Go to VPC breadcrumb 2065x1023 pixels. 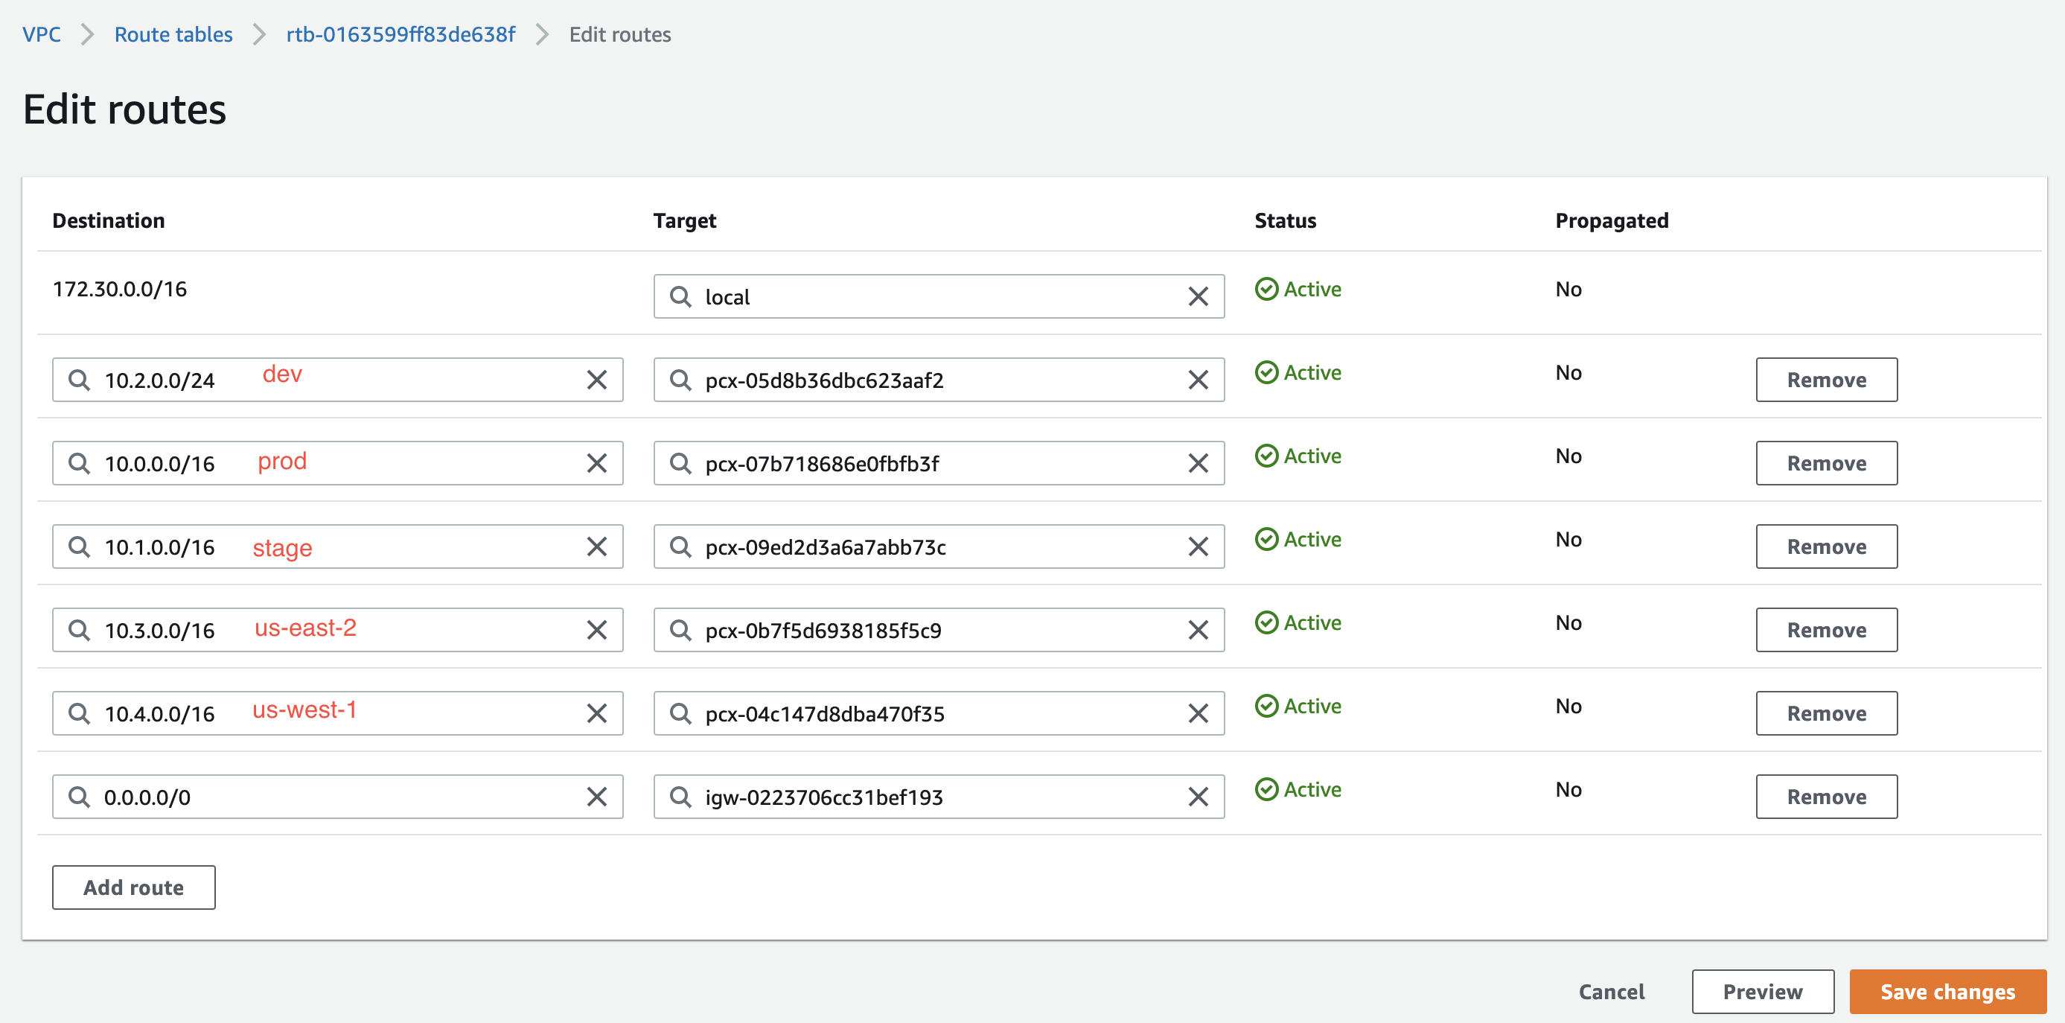42,34
